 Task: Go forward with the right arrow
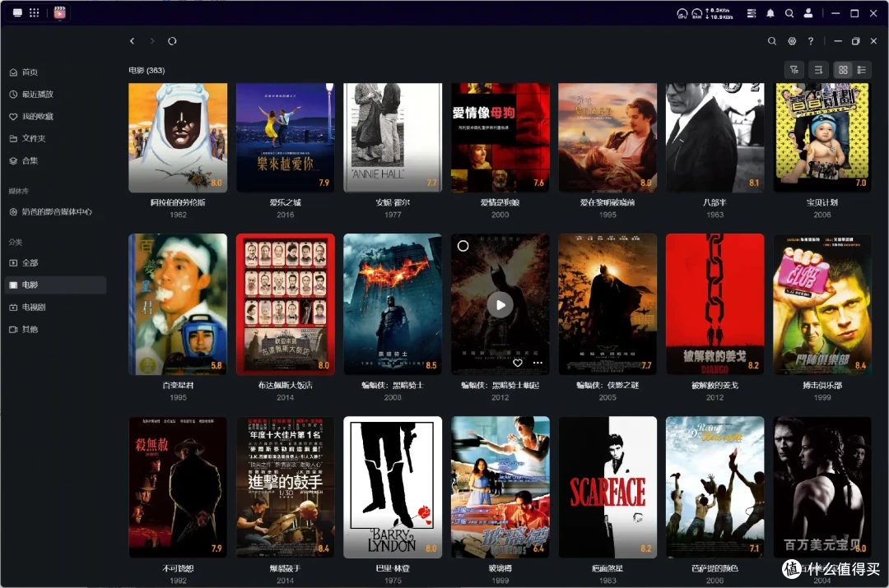click(x=152, y=41)
